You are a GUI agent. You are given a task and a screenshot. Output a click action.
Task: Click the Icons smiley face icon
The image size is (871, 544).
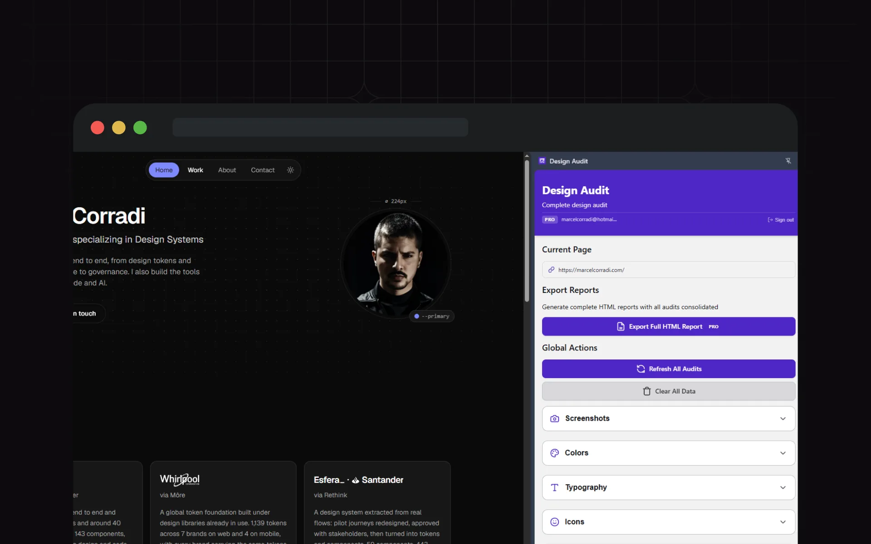point(554,522)
